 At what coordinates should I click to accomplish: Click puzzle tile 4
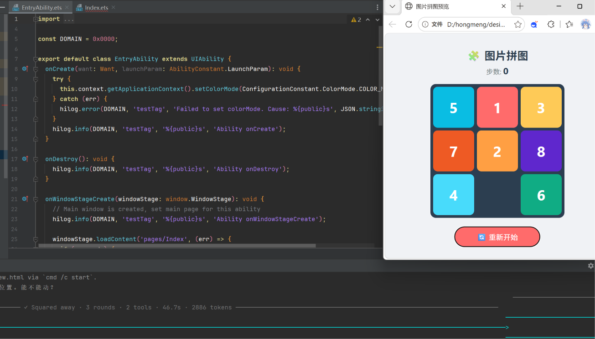click(454, 195)
